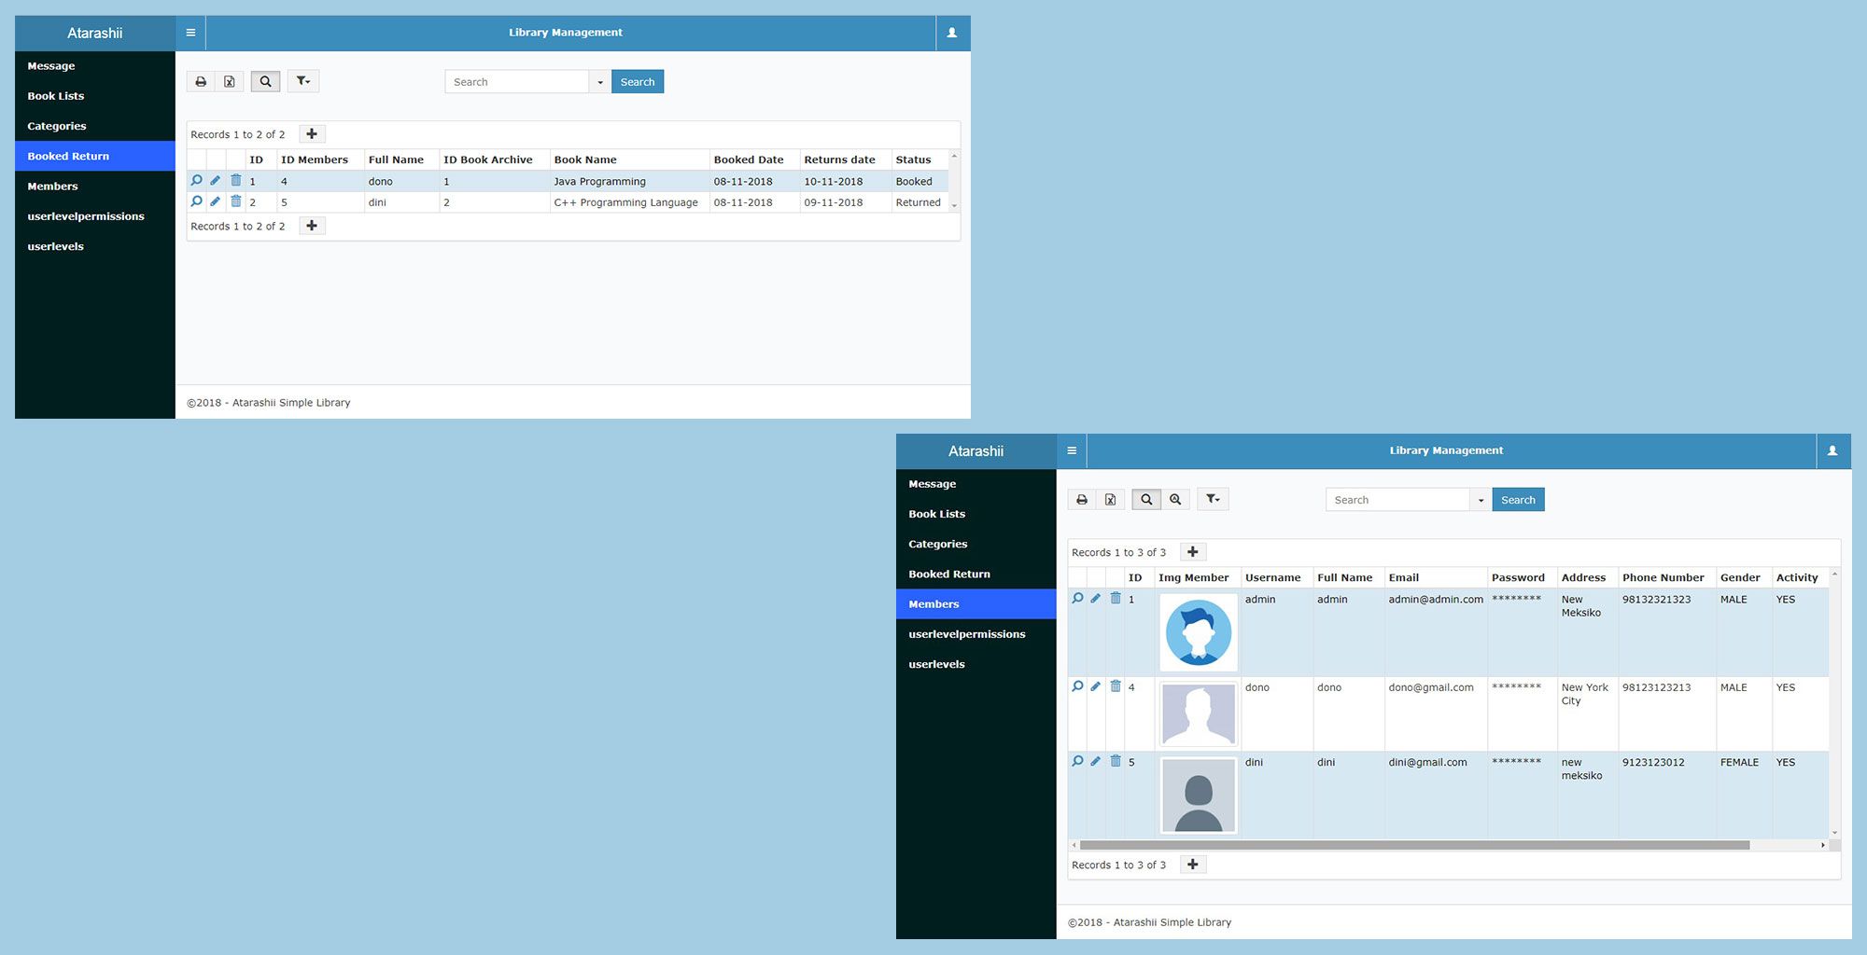Open advanced search with the magnifier-plus icon
This screenshot has height=955, width=1867.
coord(1175,500)
